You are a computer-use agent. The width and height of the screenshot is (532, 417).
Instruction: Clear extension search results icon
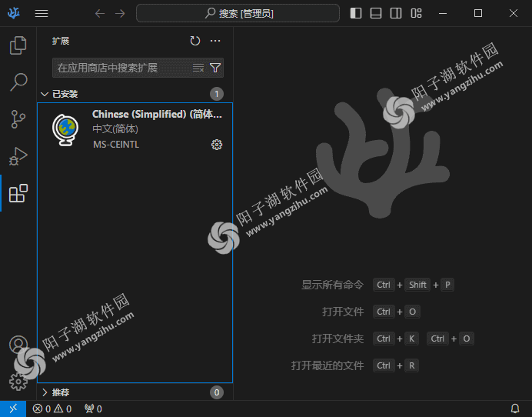click(x=198, y=68)
